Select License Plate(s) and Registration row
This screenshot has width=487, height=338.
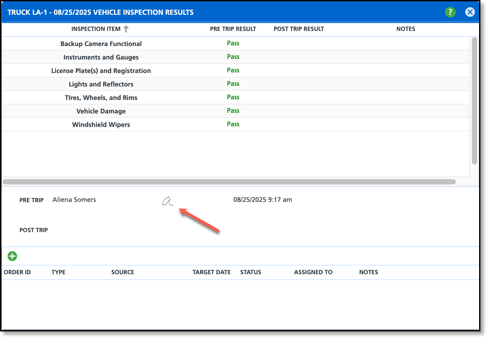pyautogui.click(x=236, y=70)
